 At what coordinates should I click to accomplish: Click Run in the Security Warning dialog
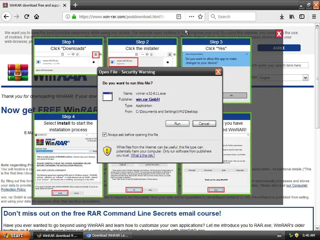pos(177,124)
